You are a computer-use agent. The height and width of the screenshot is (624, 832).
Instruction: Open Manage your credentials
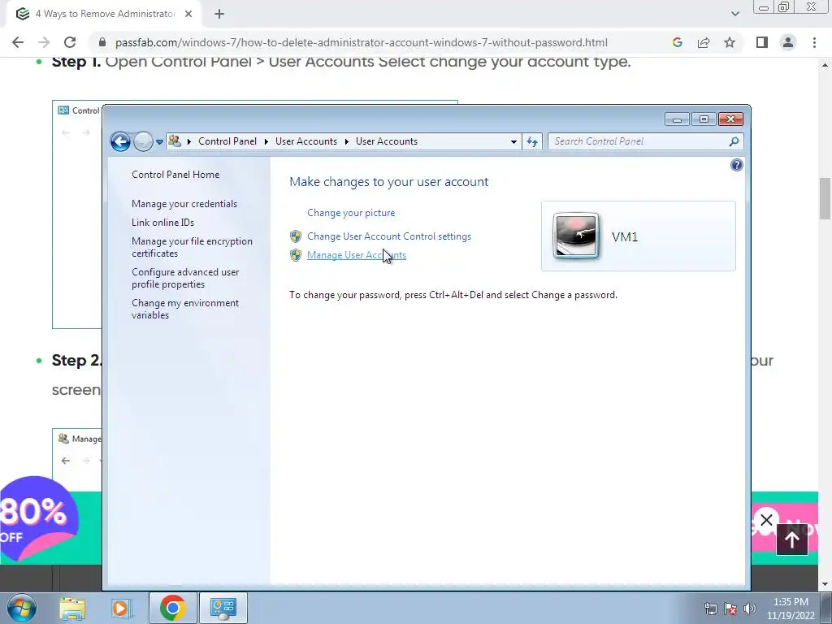pos(184,204)
